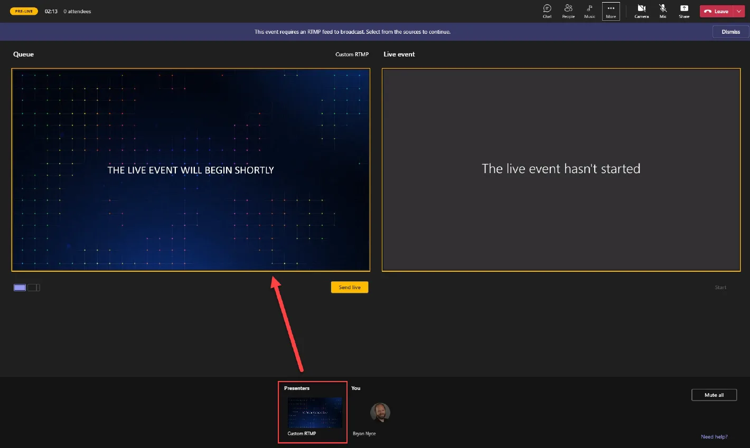
Task: Open the Music options
Action: (x=589, y=11)
